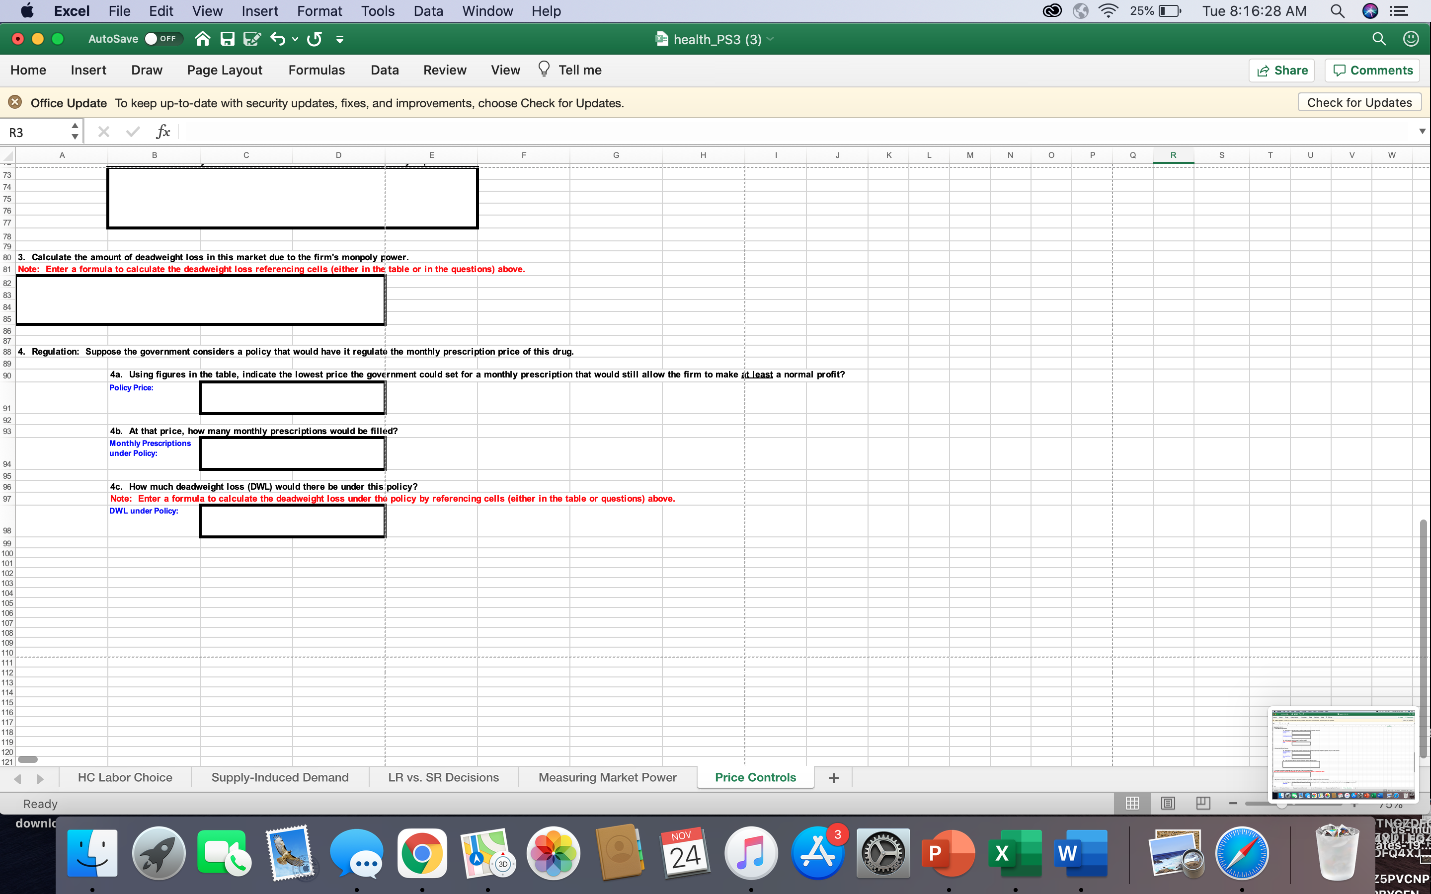Expand the formula bar with the right-edge arrow
The image size is (1431, 894).
1422,131
